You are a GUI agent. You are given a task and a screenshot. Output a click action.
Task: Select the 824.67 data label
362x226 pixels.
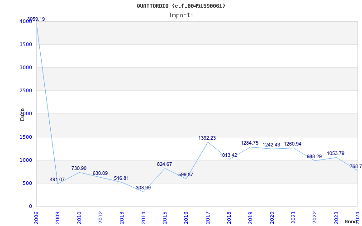click(164, 164)
